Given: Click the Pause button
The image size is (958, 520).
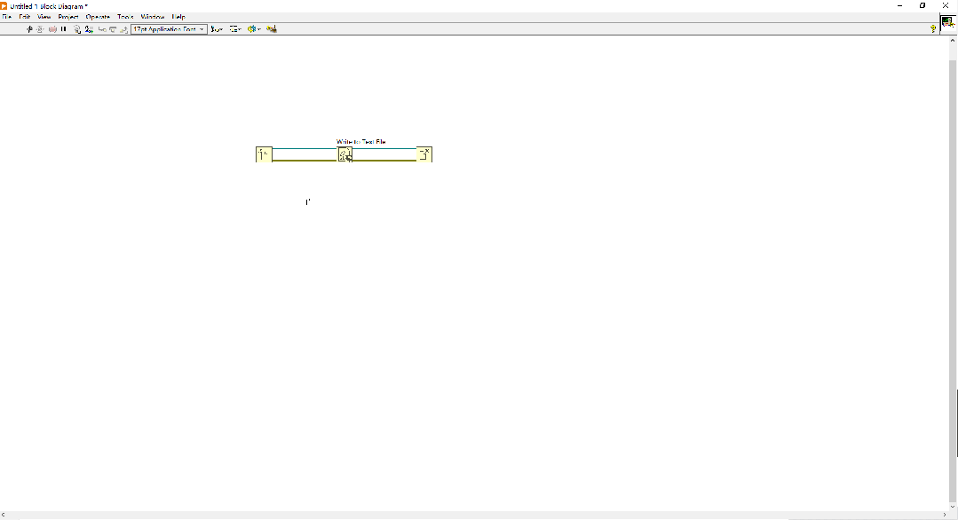Looking at the screenshot, I should coord(64,29).
